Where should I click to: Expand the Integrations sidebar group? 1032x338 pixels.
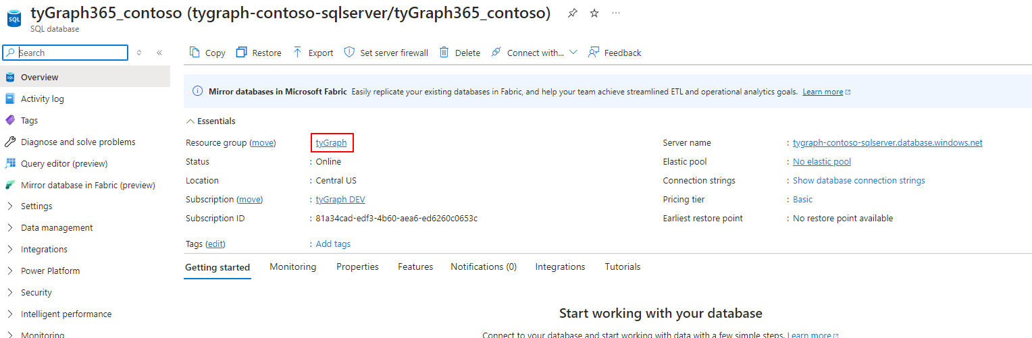coord(10,249)
